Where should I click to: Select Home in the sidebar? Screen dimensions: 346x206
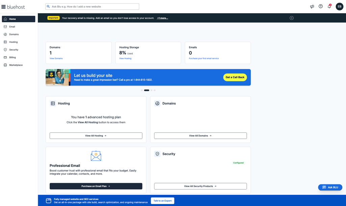click(x=19, y=19)
